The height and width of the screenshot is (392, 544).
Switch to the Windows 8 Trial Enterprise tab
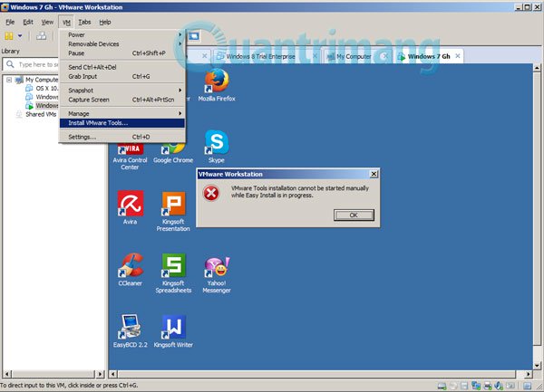tap(266, 56)
